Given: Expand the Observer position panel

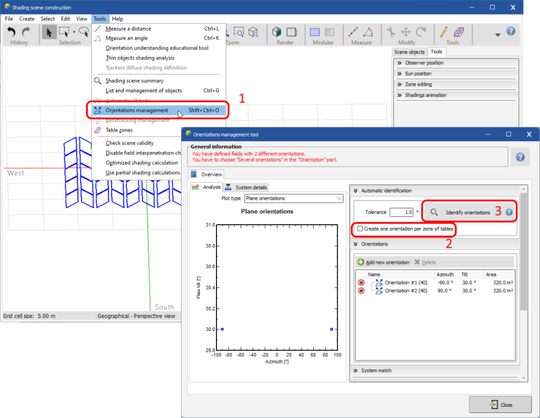Looking at the screenshot, I should pos(424,63).
